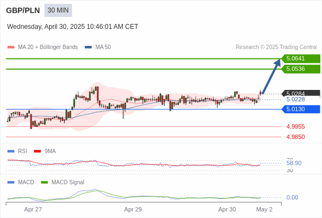The height and width of the screenshot is (218, 322).
Task: Click the May 2 date axis marker
Action: (x=264, y=209)
